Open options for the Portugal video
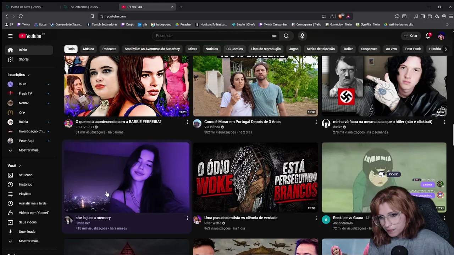 pyautogui.click(x=316, y=122)
